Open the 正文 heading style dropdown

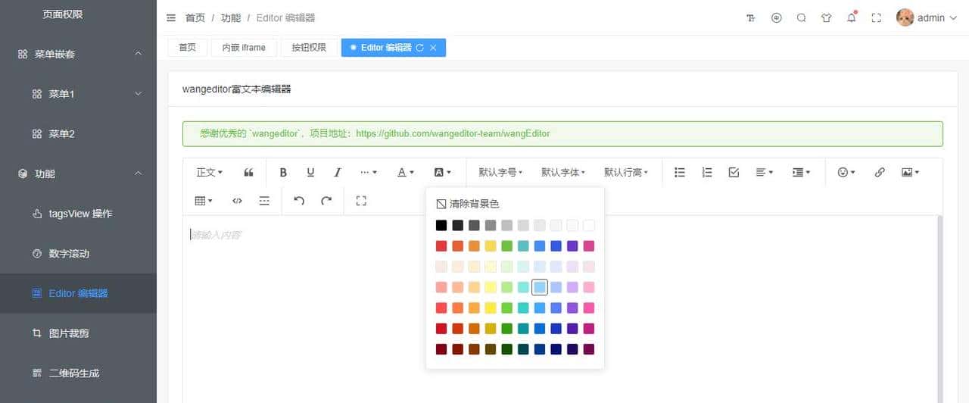point(210,173)
